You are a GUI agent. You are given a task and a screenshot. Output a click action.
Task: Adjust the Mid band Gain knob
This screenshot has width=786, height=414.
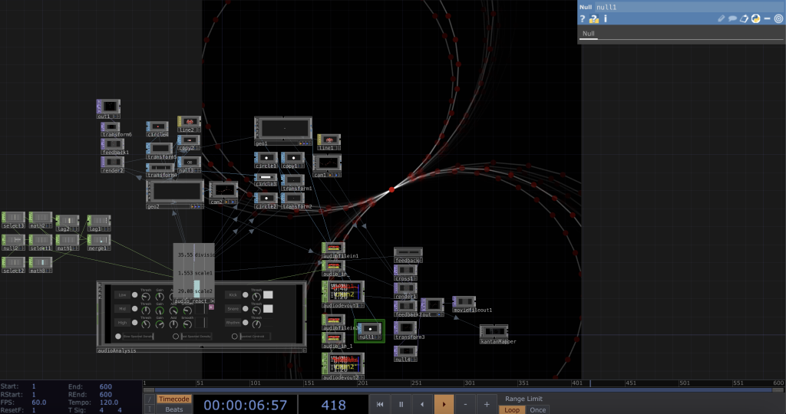[x=160, y=310]
